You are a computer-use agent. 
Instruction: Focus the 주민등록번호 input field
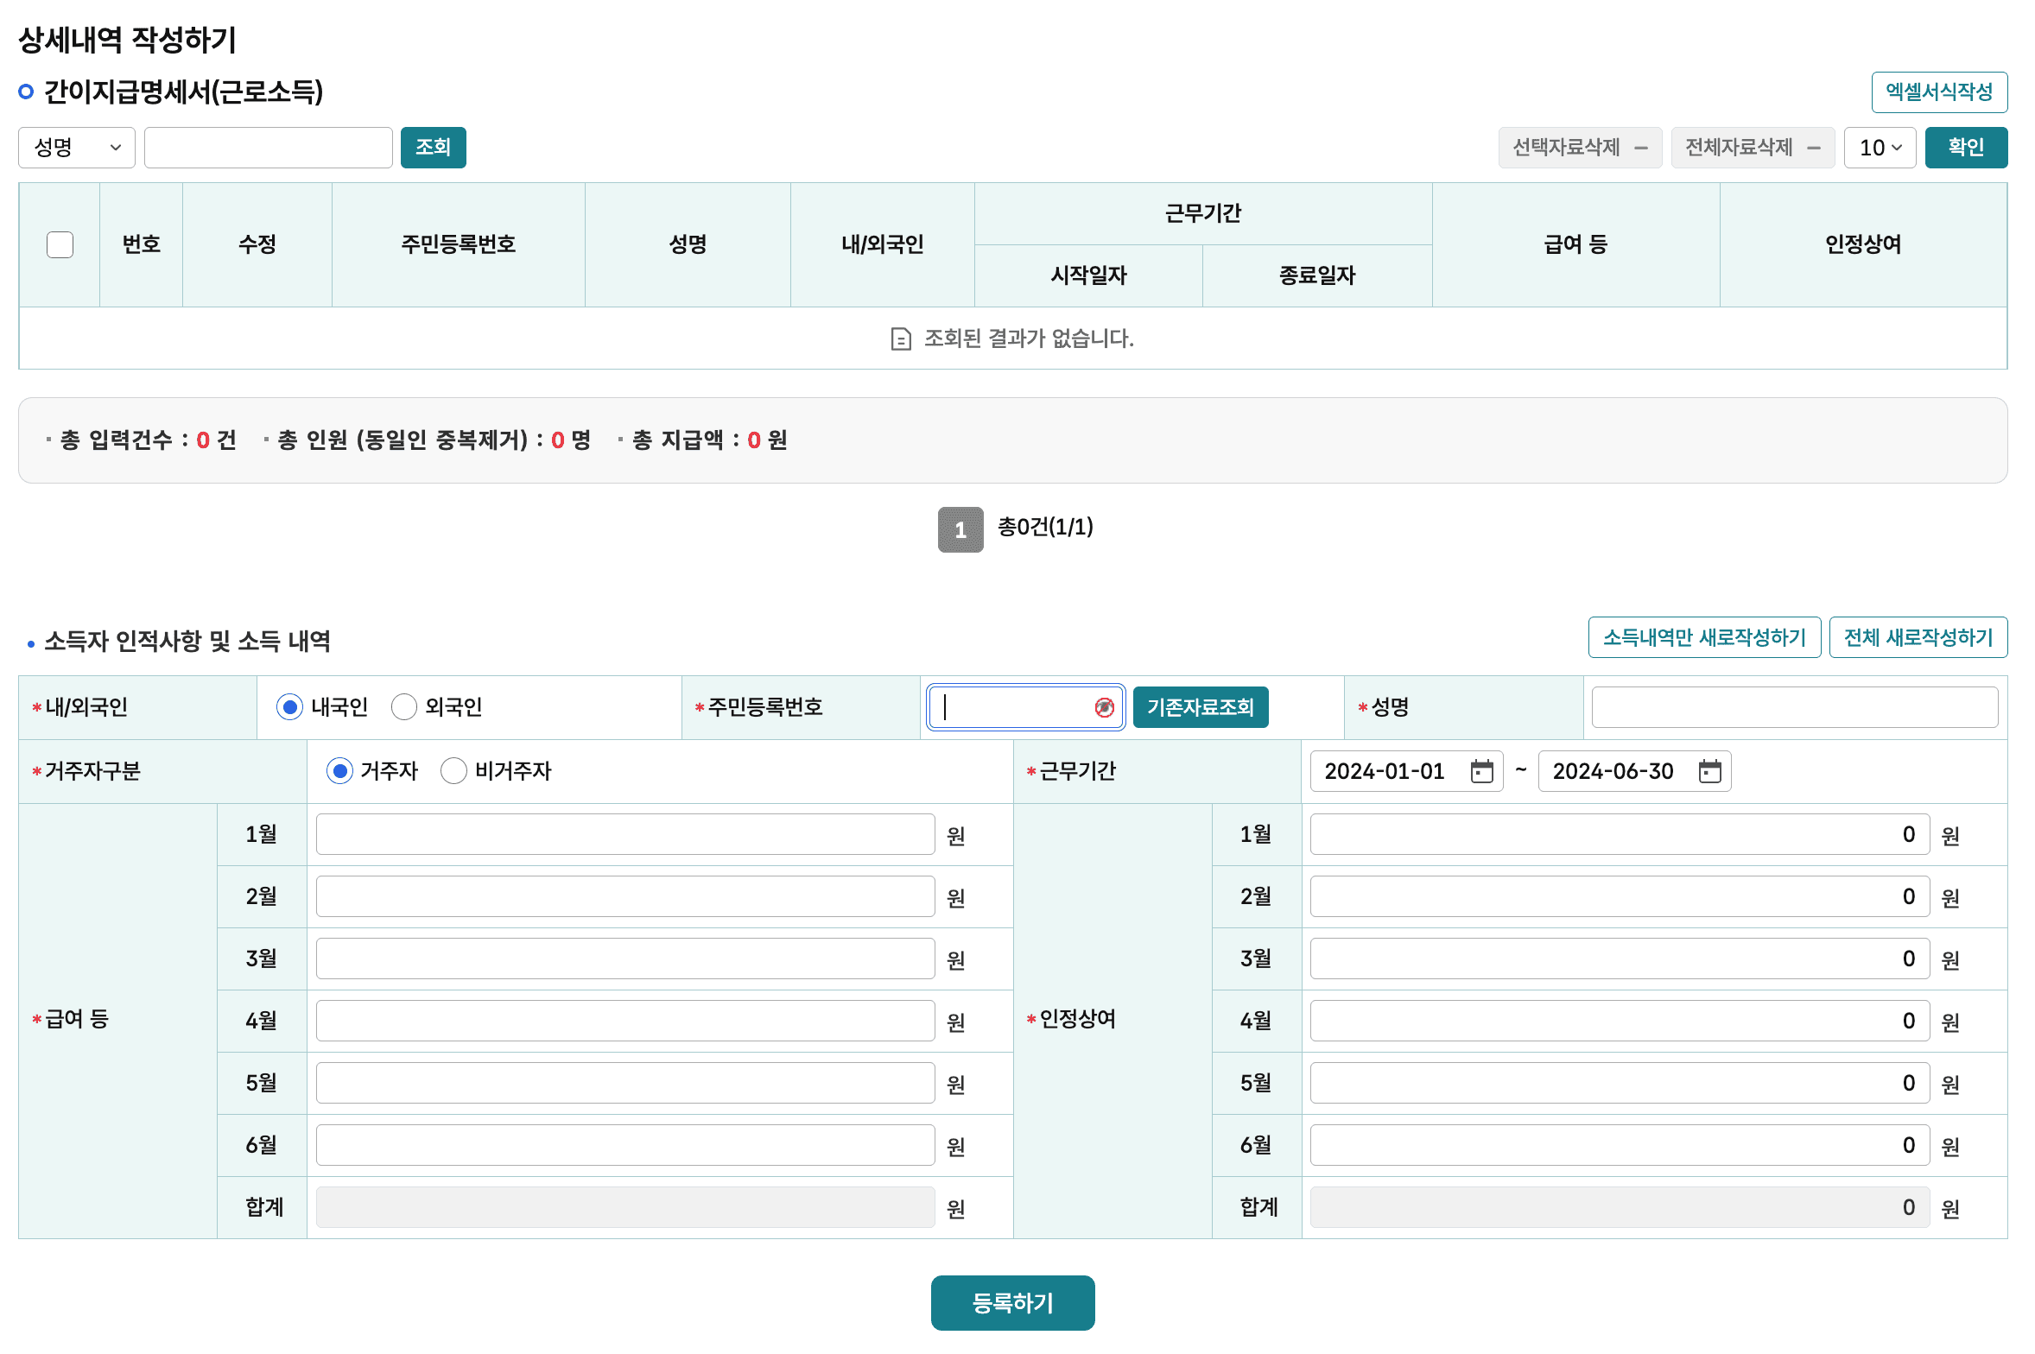[x=1025, y=707]
